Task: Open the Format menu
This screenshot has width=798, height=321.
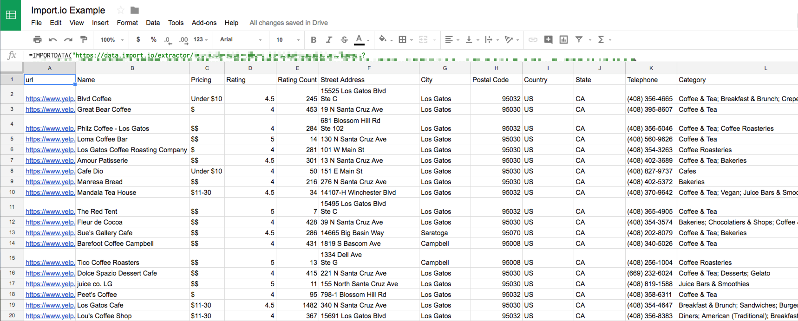Action: click(x=127, y=23)
